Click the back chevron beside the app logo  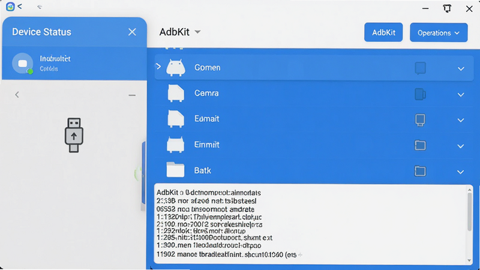click(20, 7)
